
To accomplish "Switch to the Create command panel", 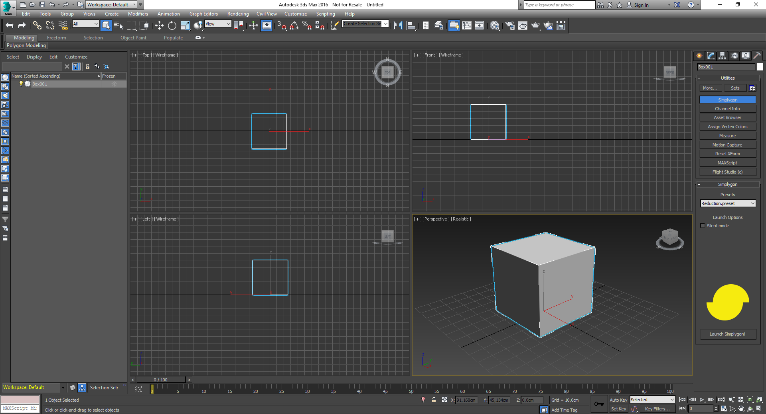I will (699, 56).
